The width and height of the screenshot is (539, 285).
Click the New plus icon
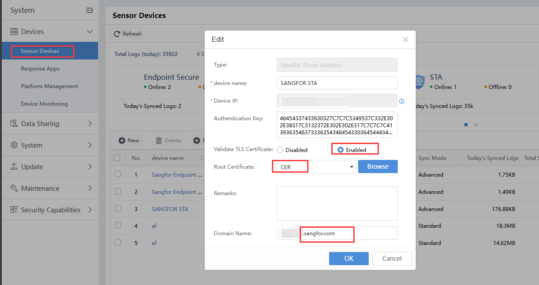click(x=122, y=141)
